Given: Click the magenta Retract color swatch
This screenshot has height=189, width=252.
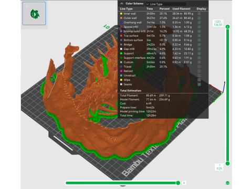Looking at the screenshot, I should [121, 71].
